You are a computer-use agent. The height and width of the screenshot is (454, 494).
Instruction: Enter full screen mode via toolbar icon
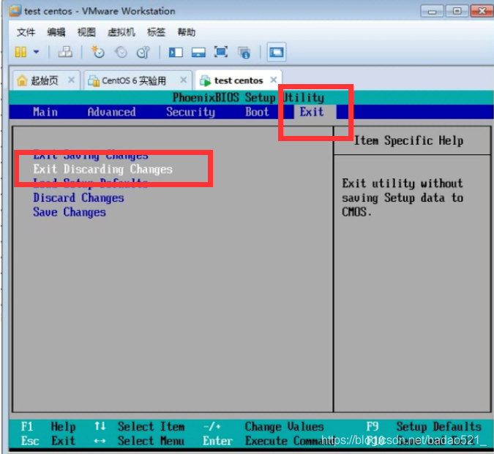(221, 52)
